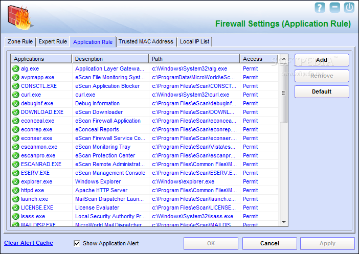Image resolution: width=359 pixels, height=254 pixels.
Task: Open the help question mark icon
Action: pos(320,8)
